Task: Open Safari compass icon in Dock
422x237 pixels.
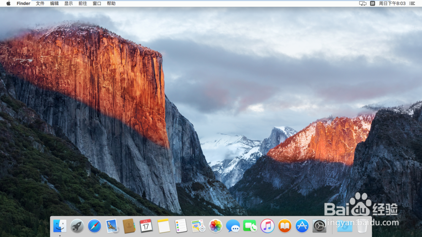Action: coord(95,226)
